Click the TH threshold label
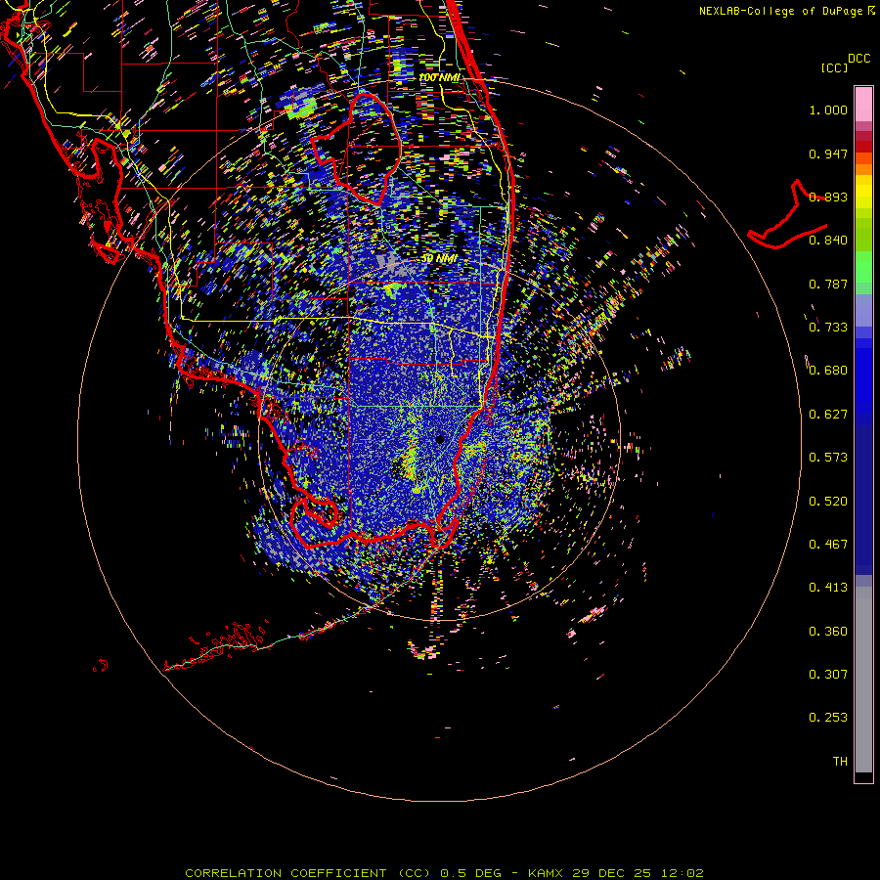 point(840,762)
